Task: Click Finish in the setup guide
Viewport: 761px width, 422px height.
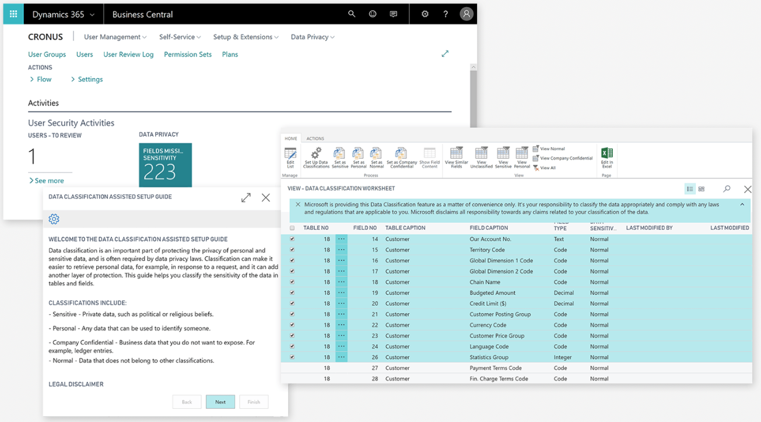Action: (x=254, y=402)
